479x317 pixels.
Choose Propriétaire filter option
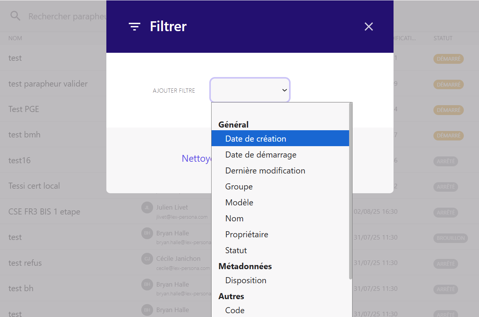(x=247, y=234)
